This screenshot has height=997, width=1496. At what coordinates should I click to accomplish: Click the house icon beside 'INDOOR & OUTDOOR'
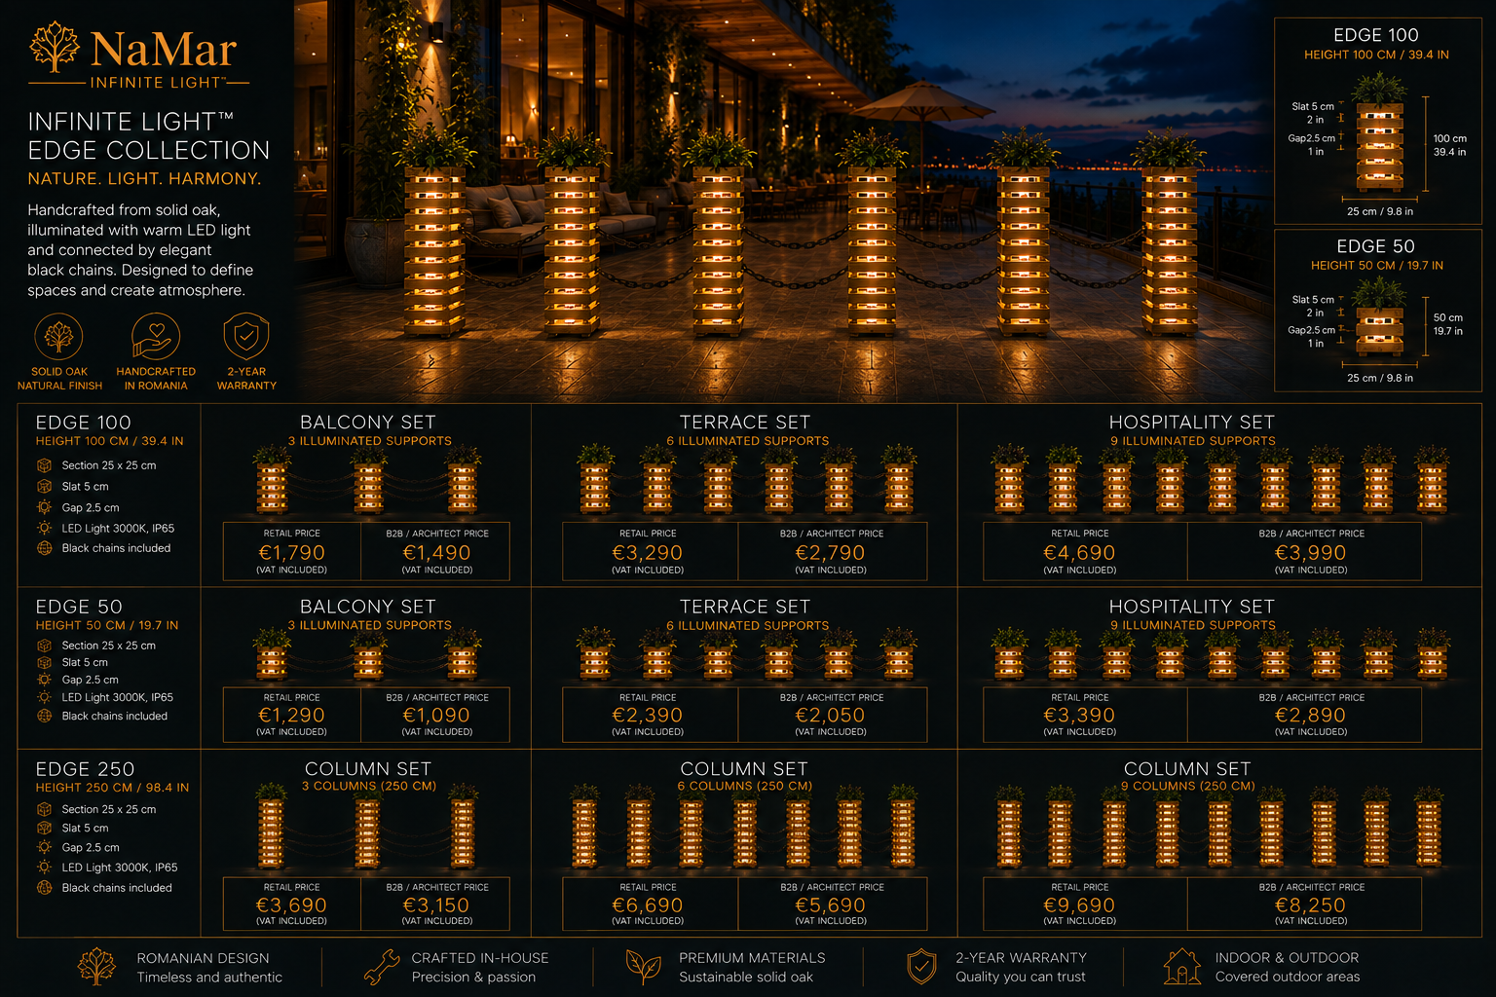click(x=1182, y=967)
